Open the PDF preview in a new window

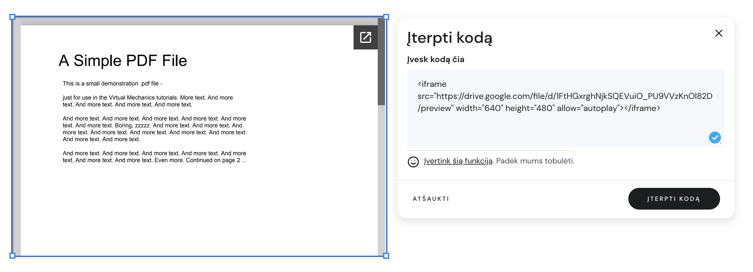[x=365, y=37]
